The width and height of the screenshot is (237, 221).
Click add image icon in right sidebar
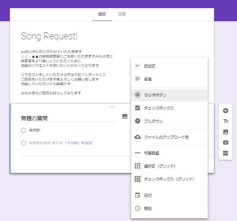click(x=226, y=132)
